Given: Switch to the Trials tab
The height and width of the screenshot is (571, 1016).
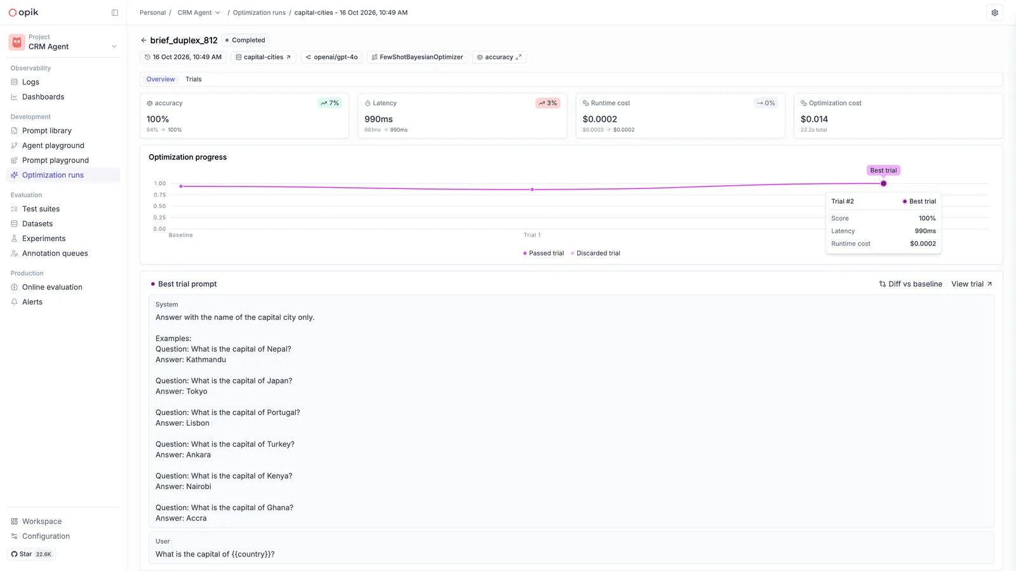Looking at the screenshot, I should pyautogui.click(x=194, y=79).
